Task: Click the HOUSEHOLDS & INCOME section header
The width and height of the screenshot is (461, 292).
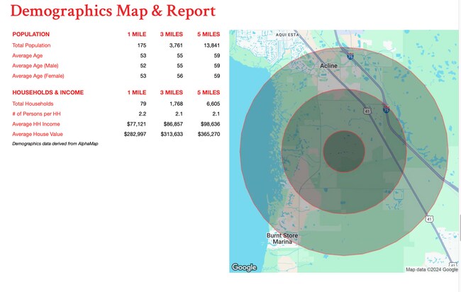Action: click(x=48, y=92)
